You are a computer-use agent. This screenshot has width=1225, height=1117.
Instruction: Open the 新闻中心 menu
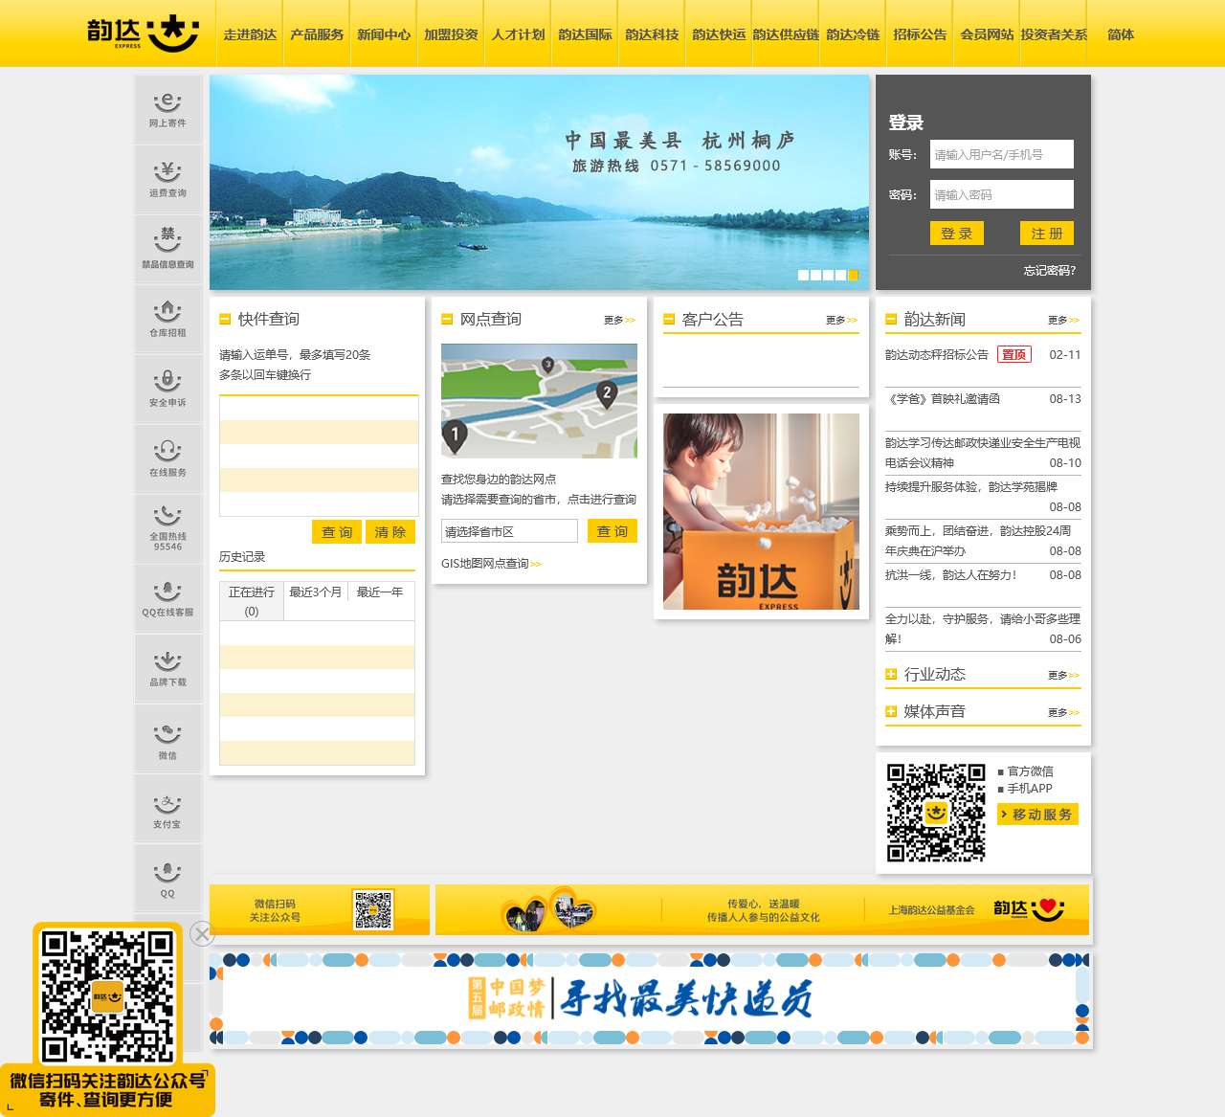tap(384, 34)
